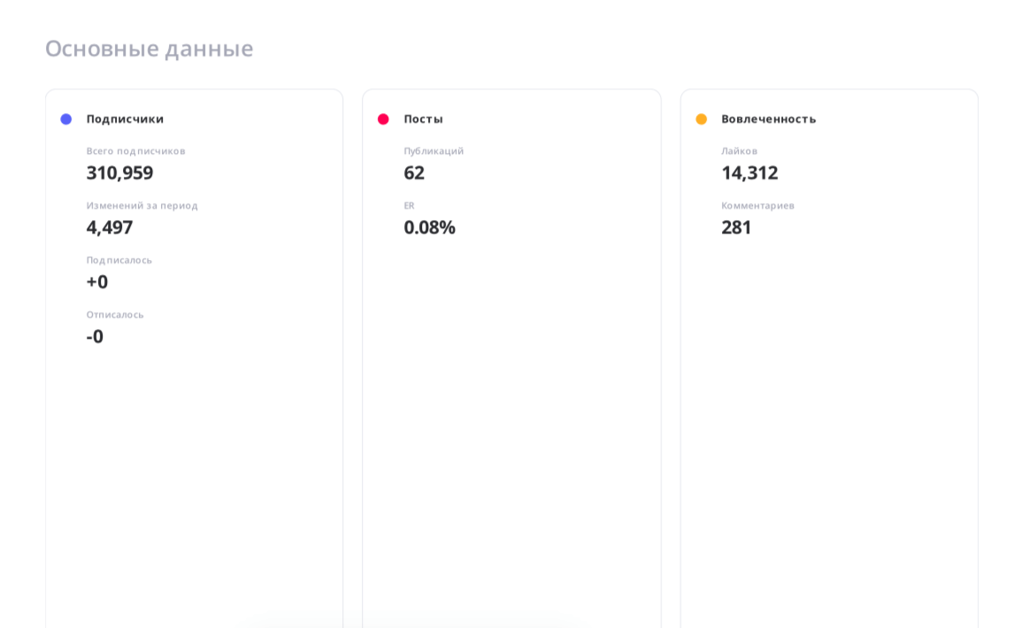Screen dimensions: 1029x628
Task: Click the Подписчики card title
Action: [125, 119]
